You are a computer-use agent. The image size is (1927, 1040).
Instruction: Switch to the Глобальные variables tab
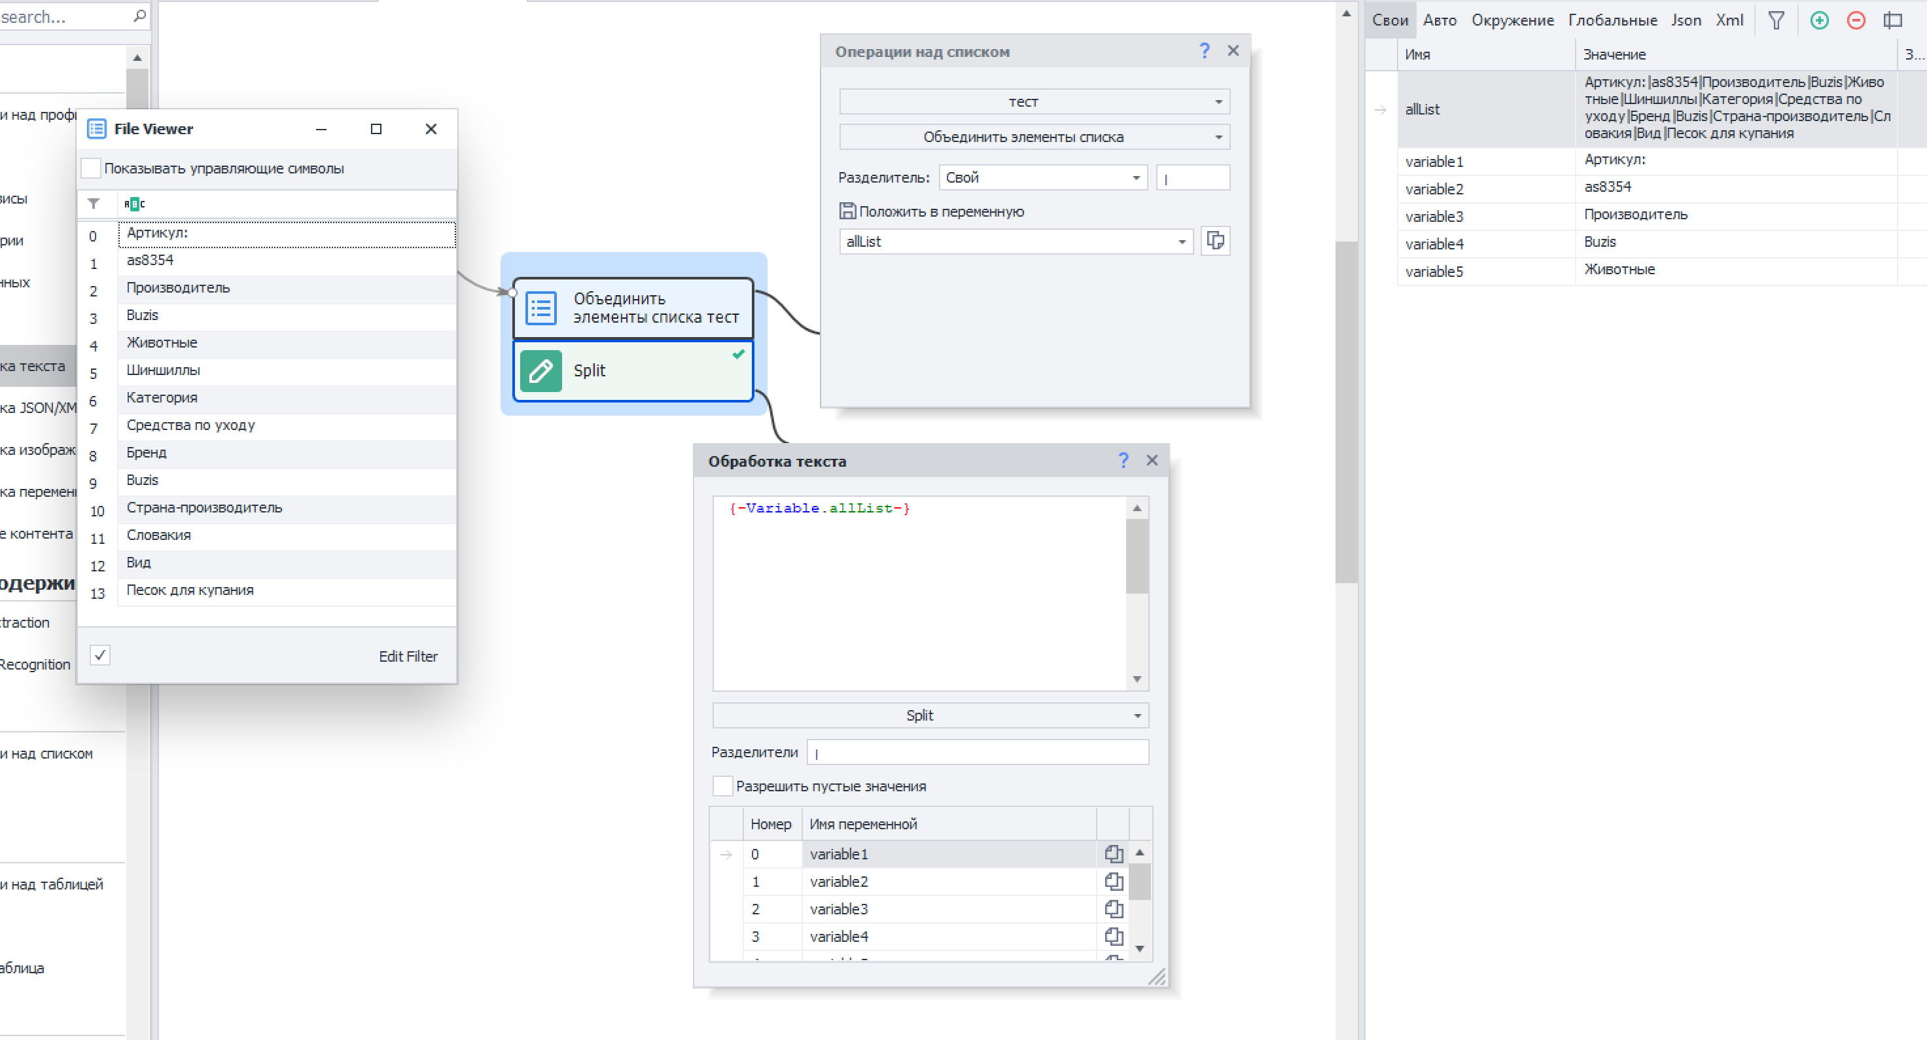[x=1612, y=20]
